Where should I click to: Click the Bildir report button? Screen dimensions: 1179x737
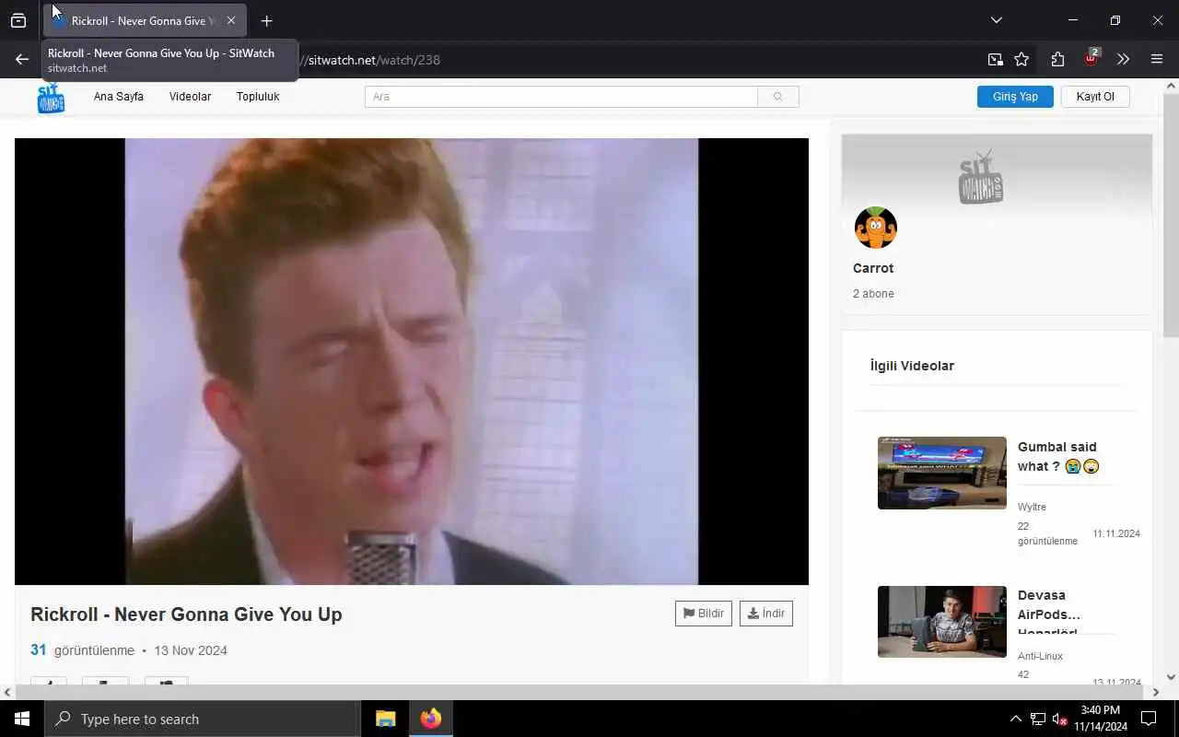pyautogui.click(x=704, y=614)
